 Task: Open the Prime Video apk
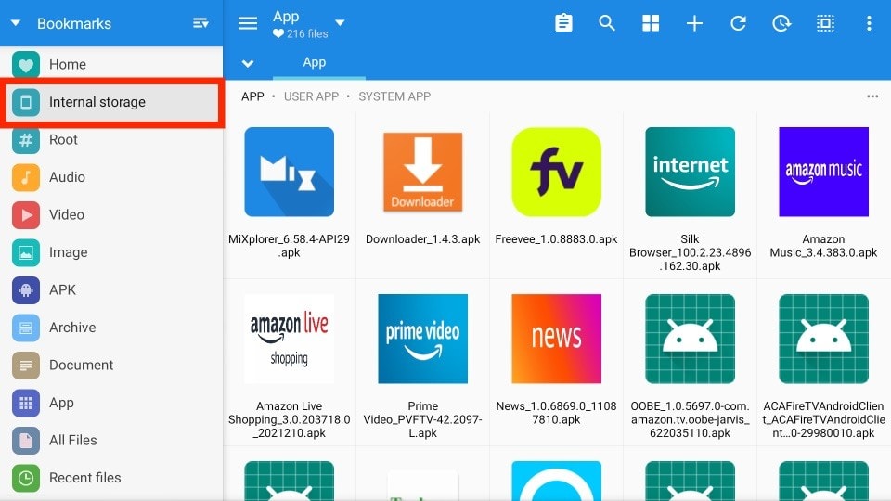(423, 364)
